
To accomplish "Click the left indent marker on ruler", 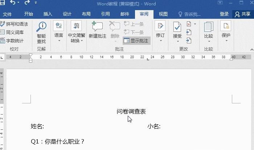I will click(x=30, y=60).
